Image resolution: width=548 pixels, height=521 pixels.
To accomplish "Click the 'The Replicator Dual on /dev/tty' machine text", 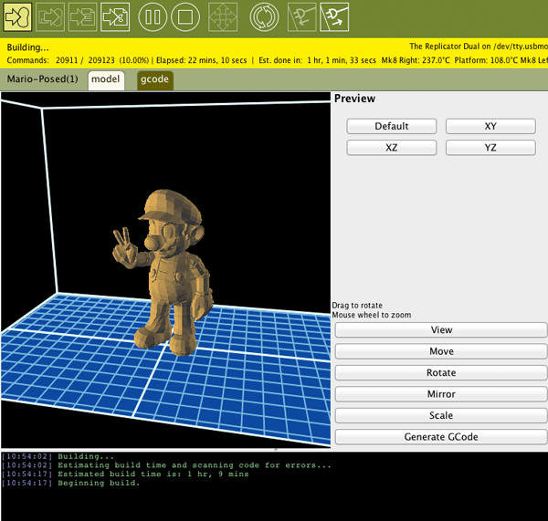I will (x=479, y=47).
